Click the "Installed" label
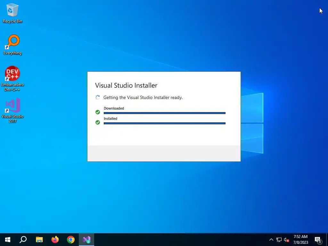Viewport: 328px width, 246px height. (111, 119)
